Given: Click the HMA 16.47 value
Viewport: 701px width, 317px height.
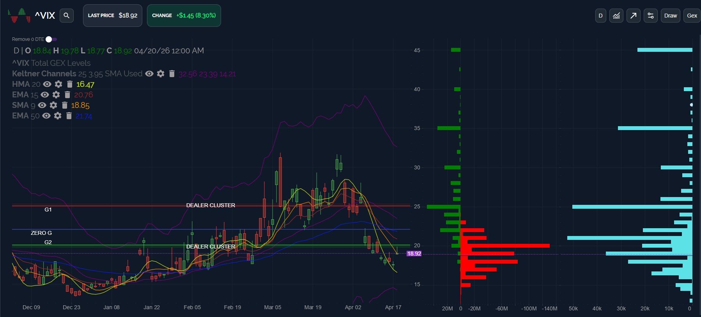Looking at the screenshot, I should [x=85, y=84].
